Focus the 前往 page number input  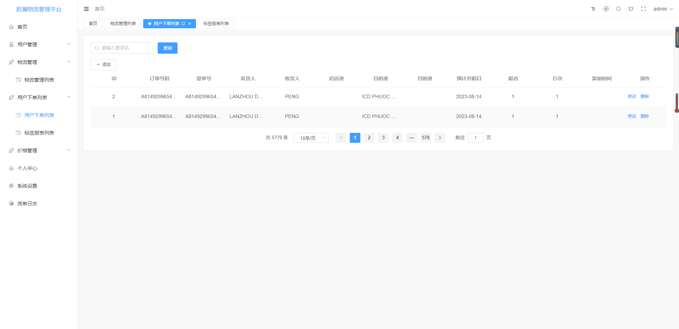476,138
